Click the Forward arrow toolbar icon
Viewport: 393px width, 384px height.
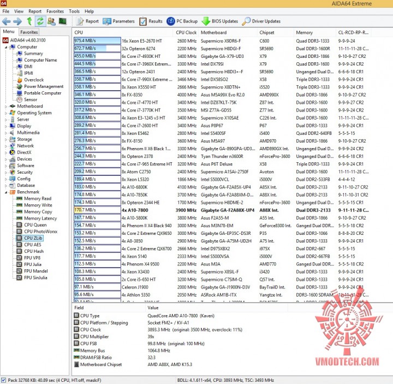[x=17, y=21]
